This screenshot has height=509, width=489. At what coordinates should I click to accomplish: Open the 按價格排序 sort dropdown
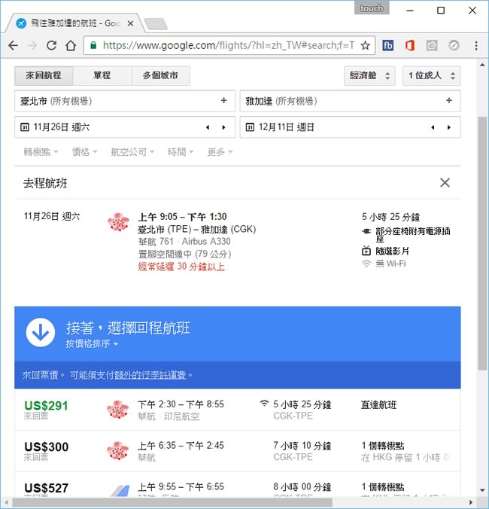92,344
